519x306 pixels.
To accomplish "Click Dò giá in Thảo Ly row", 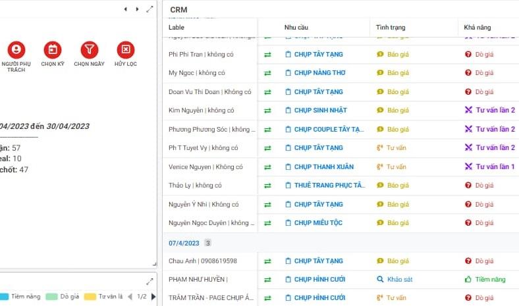I will tap(479, 186).
